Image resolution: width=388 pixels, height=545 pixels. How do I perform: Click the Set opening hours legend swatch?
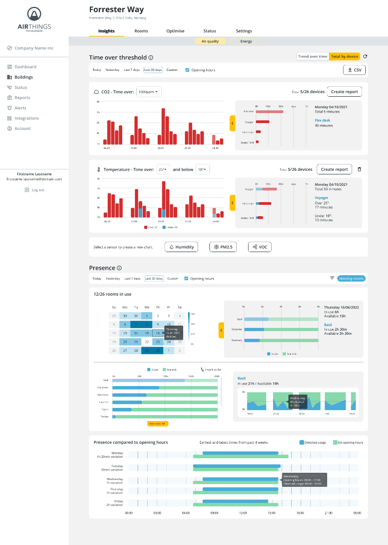[x=335, y=442]
